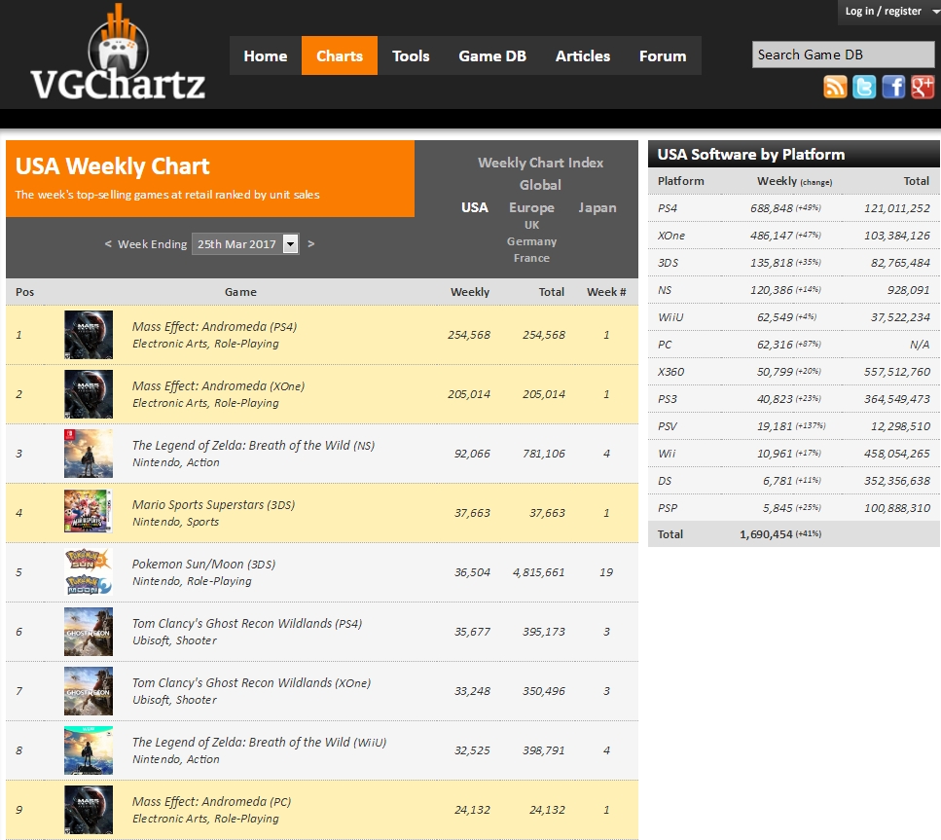Expand the Log in / register dropdown arrow
The height and width of the screenshot is (840, 941).
click(x=935, y=12)
